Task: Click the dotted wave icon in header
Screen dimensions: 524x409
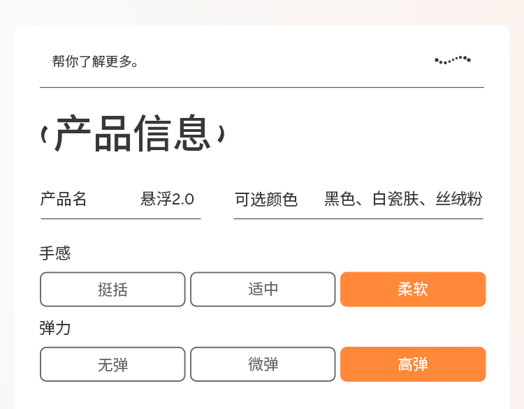Action: click(x=453, y=60)
